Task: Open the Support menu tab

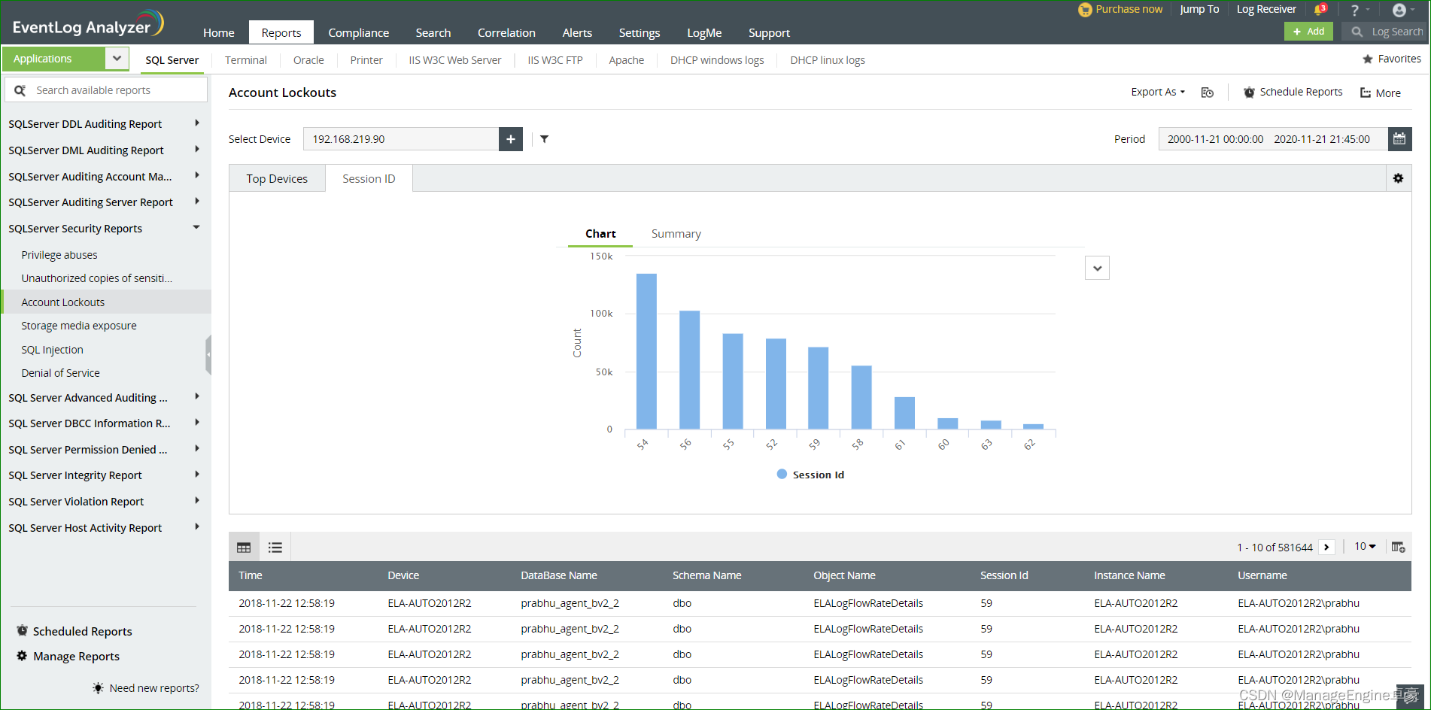Action: (x=769, y=32)
